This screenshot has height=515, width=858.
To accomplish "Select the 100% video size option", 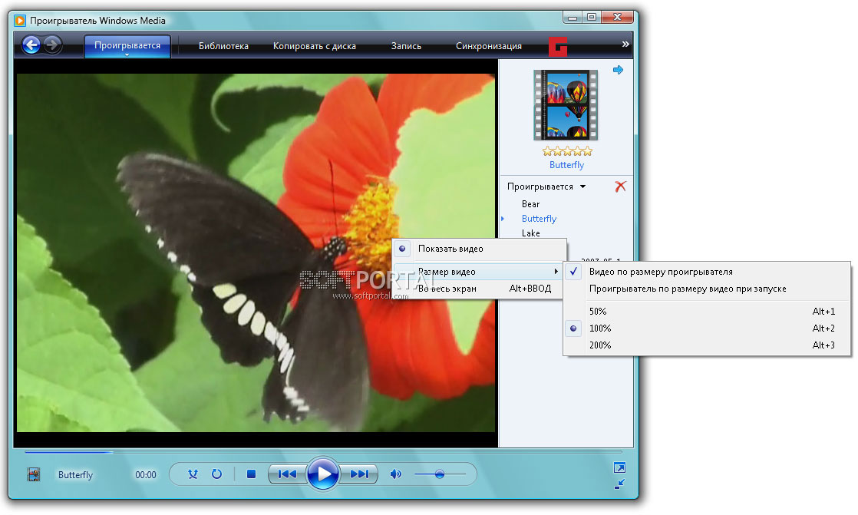I will 600,328.
